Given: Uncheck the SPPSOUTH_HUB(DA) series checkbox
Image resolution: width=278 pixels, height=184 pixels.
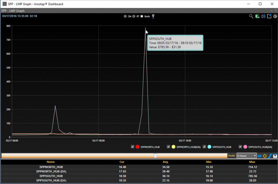Looking at the screenshot, I should coord(240,147).
